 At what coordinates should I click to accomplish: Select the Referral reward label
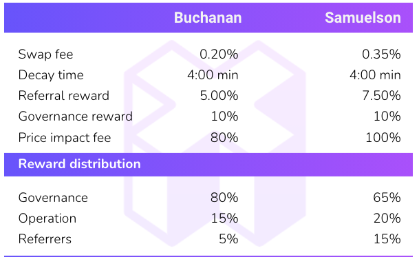(64, 96)
